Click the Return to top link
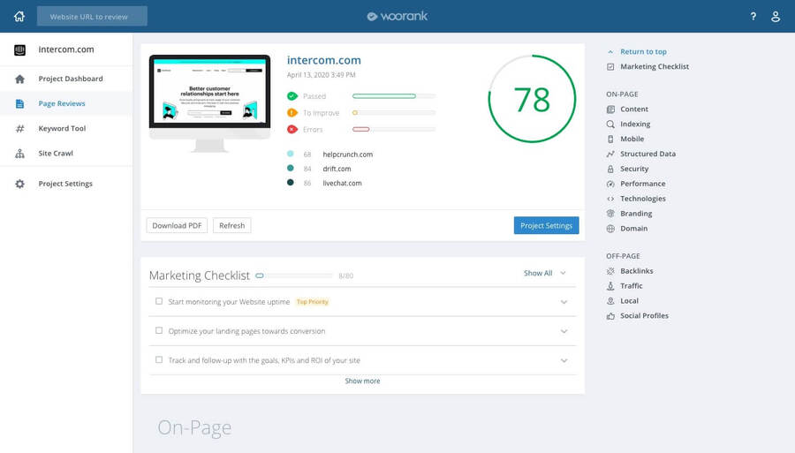The width and height of the screenshot is (795, 453). pos(643,52)
